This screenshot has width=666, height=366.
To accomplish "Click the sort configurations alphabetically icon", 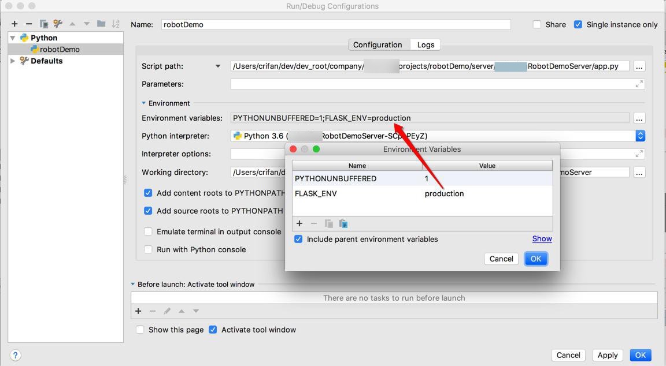I will (x=116, y=24).
